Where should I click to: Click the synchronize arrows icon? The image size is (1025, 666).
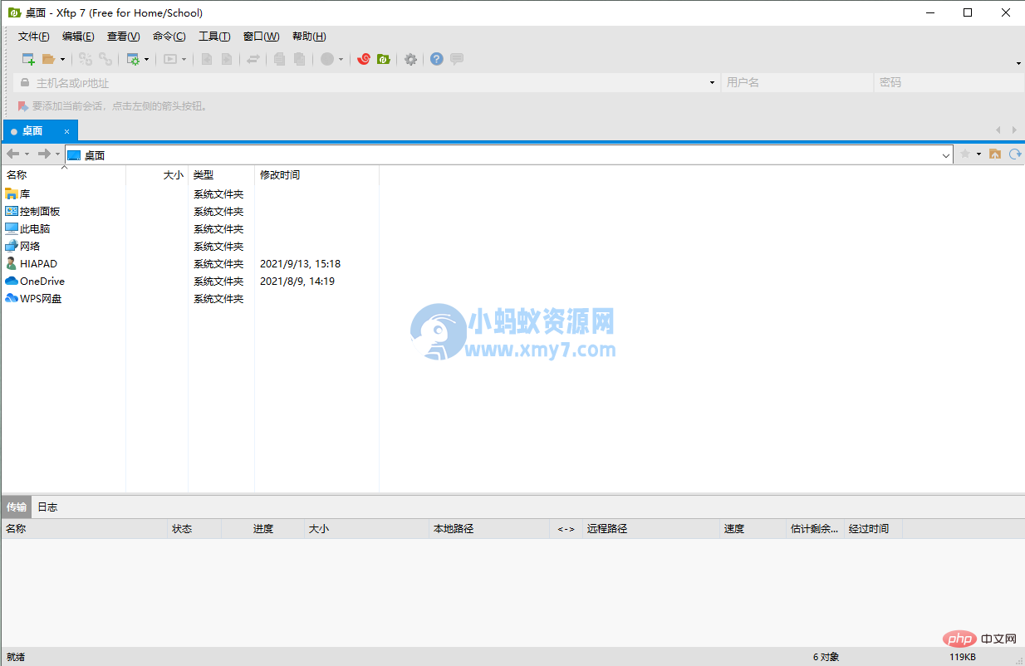tap(253, 59)
